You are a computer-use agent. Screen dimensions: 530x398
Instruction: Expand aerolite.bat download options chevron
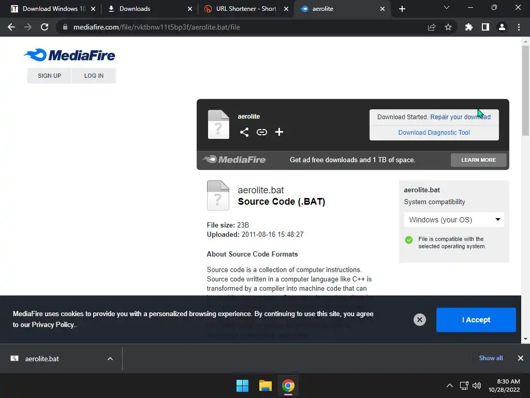(110, 359)
